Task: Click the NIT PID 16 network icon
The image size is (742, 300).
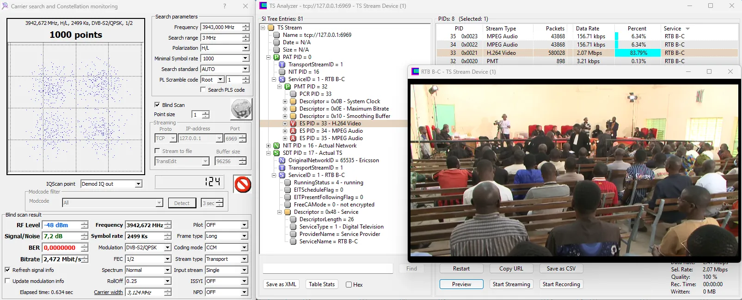Action: click(x=276, y=146)
